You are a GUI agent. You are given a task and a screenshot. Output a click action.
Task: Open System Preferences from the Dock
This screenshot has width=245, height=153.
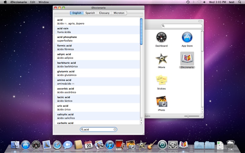tap(173, 145)
